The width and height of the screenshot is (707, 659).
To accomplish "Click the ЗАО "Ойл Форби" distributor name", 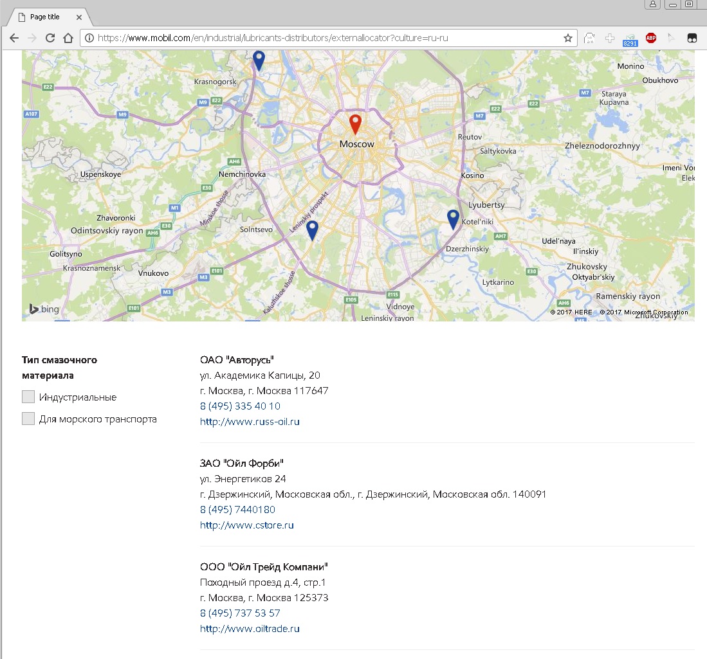I will tap(242, 463).
